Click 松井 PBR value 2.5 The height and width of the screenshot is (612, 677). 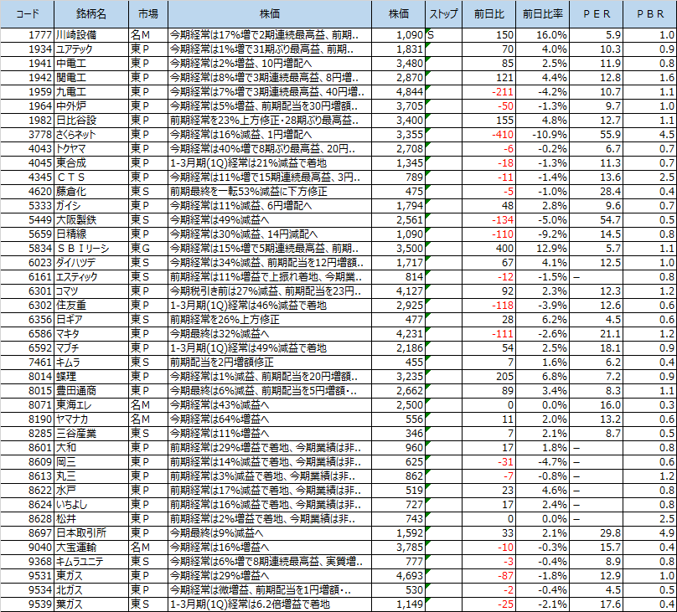pos(650,519)
